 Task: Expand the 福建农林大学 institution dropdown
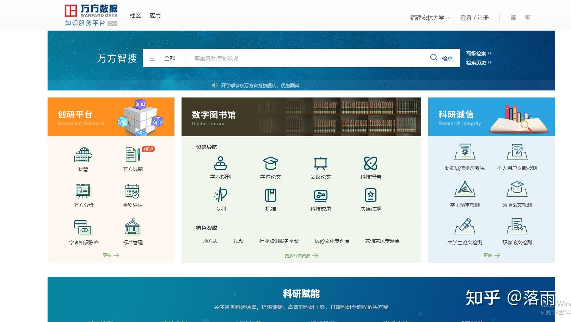coord(430,18)
